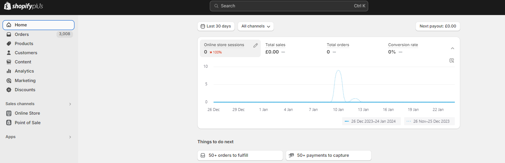Click the Discounts badge icon
This screenshot has height=163, width=505.
9,90
